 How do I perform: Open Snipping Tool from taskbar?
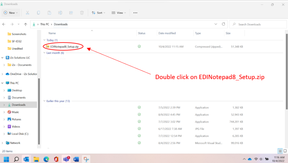[x=86, y=159]
